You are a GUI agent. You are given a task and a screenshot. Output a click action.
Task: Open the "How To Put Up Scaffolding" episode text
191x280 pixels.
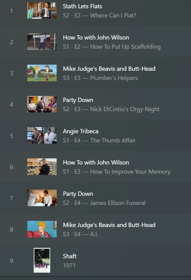click(125, 47)
